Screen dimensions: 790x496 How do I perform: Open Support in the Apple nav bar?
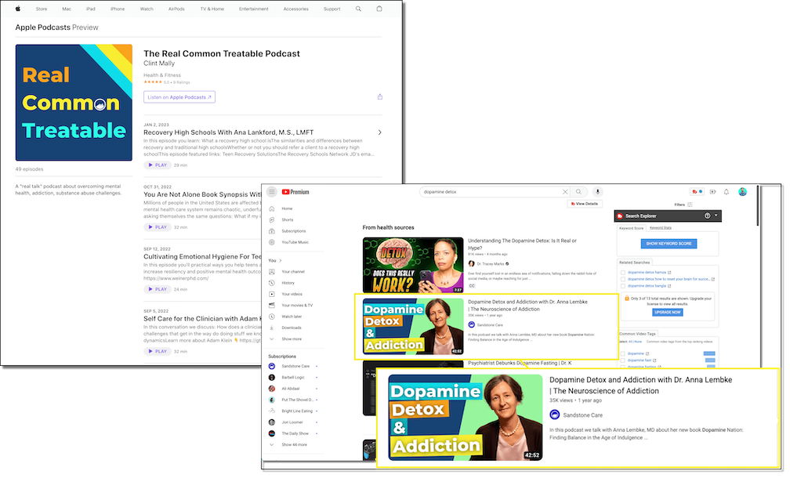click(x=332, y=9)
